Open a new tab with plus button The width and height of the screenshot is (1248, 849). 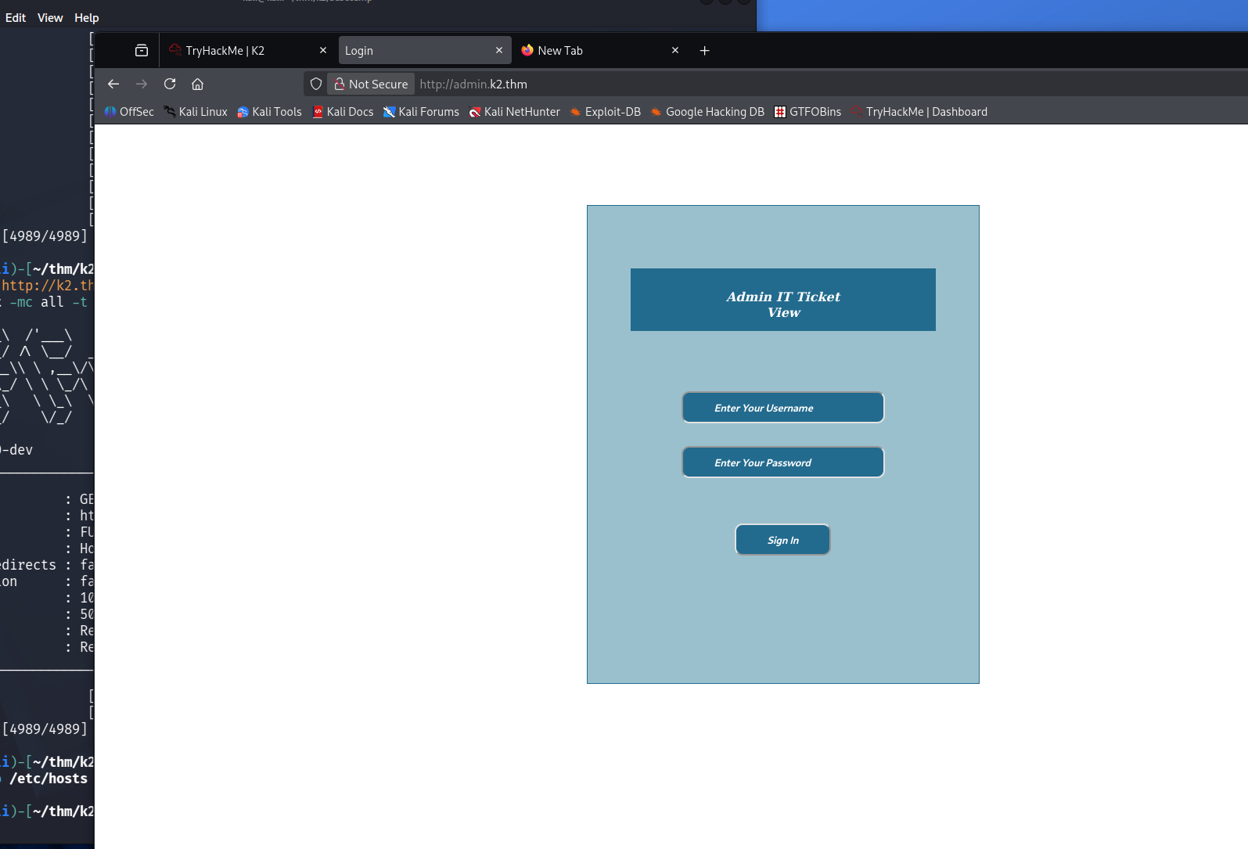point(705,50)
